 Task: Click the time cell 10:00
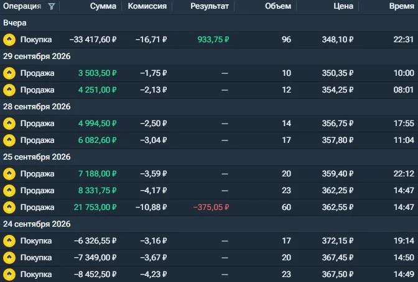404,73
